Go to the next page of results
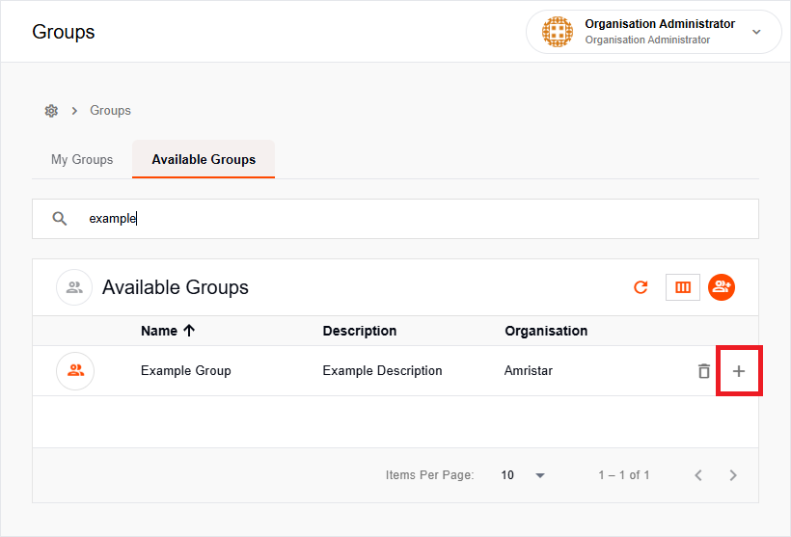The image size is (791, 537). [733, 475]
